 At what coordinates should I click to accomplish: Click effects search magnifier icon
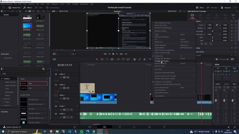coord(43,69)
